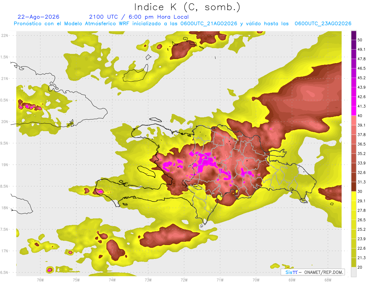Click the "70W" longitude label
This screenshot has height=284, width=368.
coord(256,280)
